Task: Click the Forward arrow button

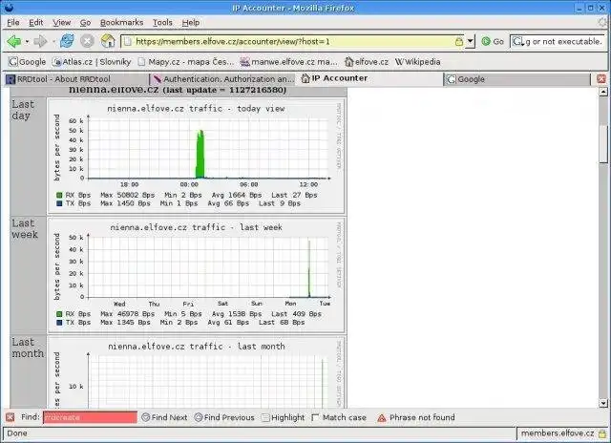Action: 40,41
